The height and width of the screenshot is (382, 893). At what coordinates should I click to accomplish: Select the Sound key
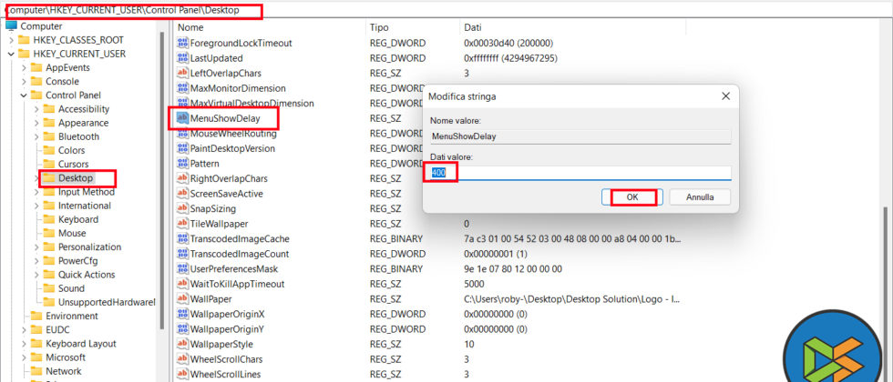click(71, 288)
